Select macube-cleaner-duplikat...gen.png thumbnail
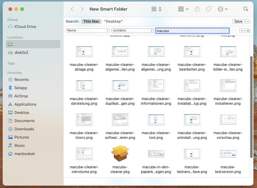The height and width of the screenshot is (188, 257). coord(120,85)
